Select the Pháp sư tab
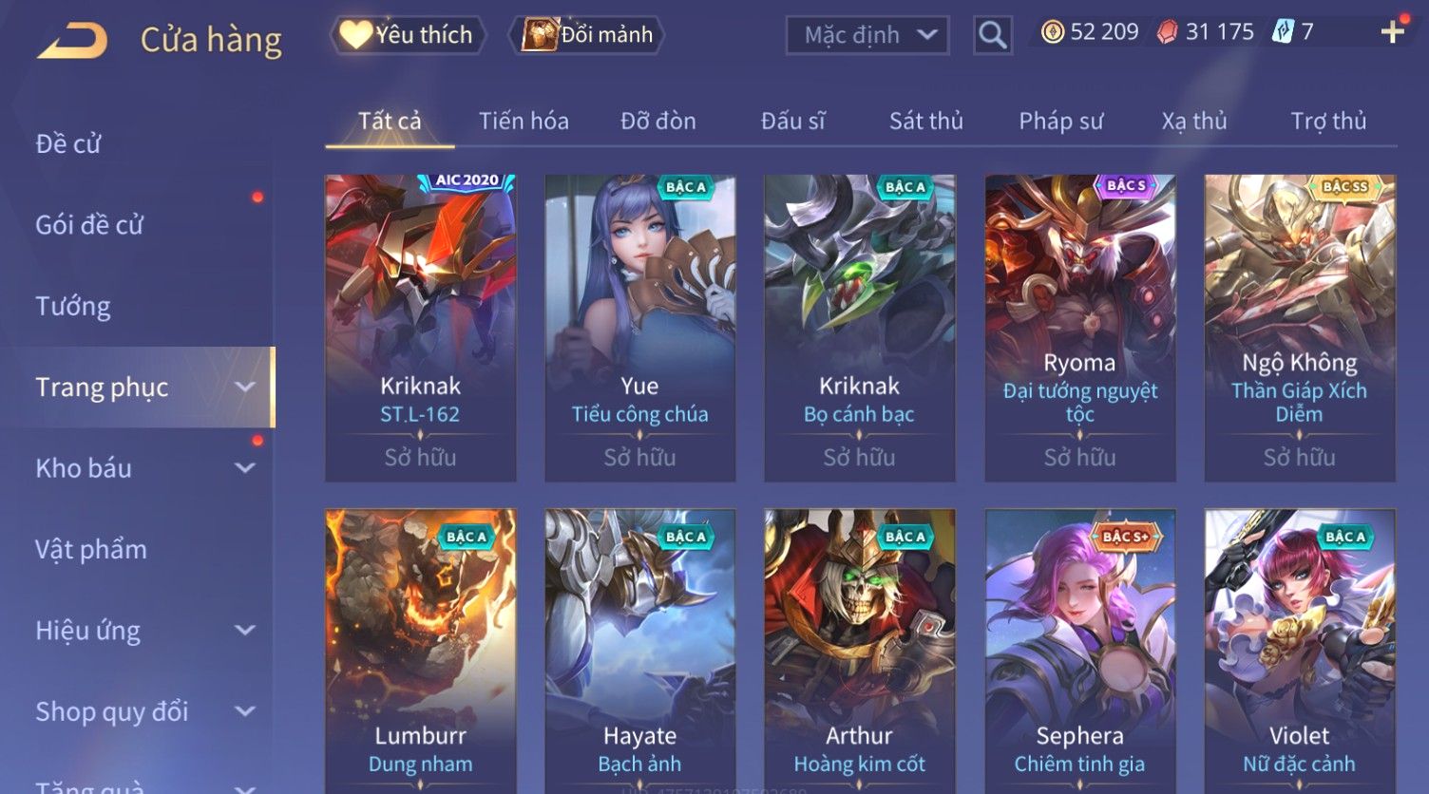This screenshot has width=1429, height=794. (x=1061, y=121)
